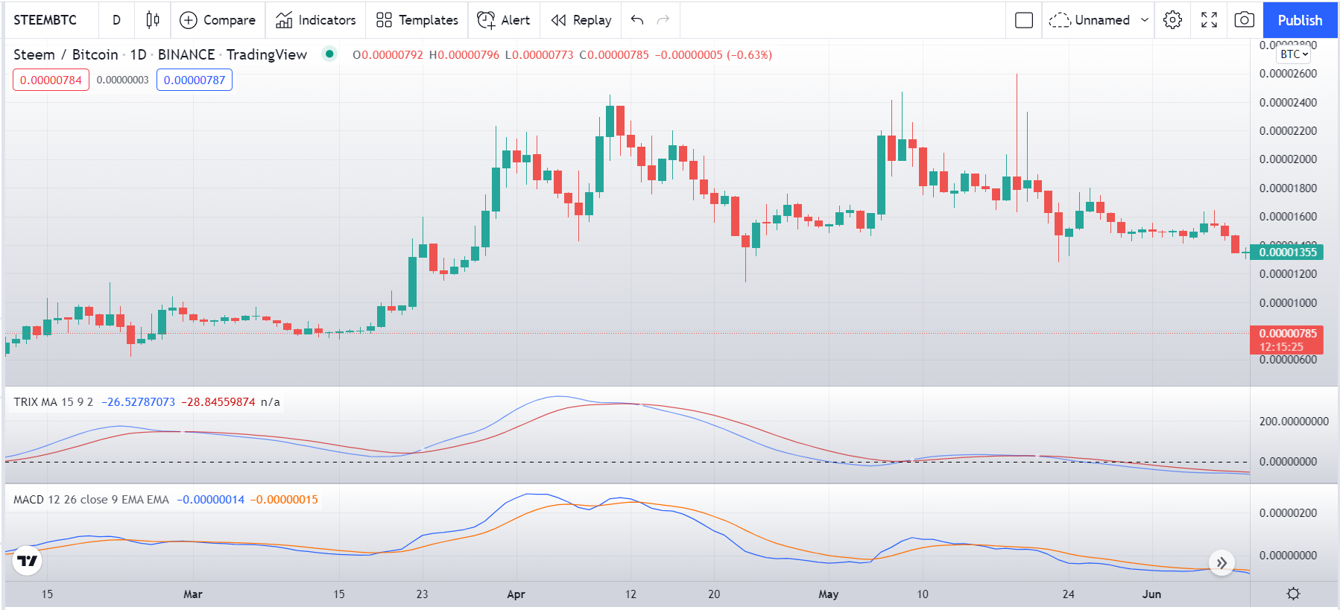Redo the last chart action
Viewport: 1340px width, 610px height.
663,20
